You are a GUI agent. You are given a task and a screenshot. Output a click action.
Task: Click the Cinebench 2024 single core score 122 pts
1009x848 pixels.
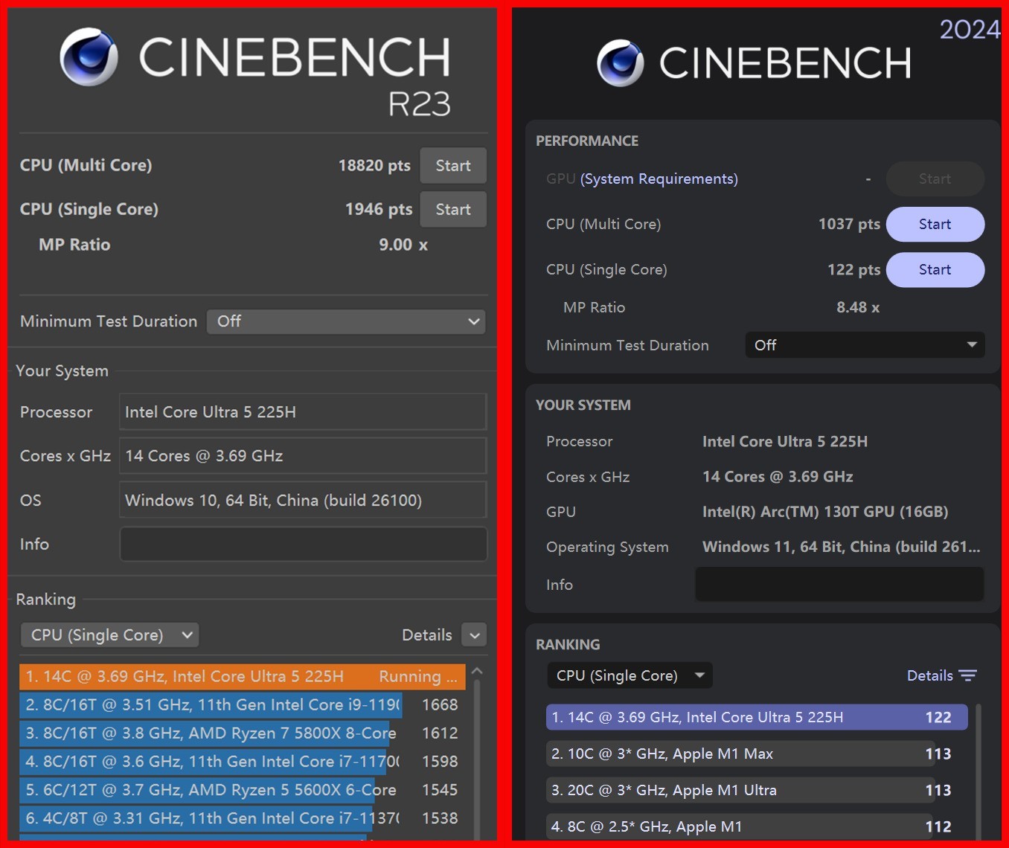pos(853,269)
